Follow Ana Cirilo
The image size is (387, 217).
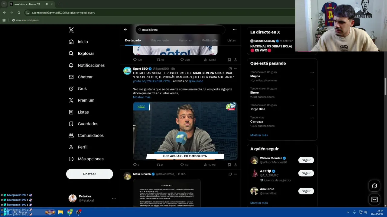tap(306, 191)
